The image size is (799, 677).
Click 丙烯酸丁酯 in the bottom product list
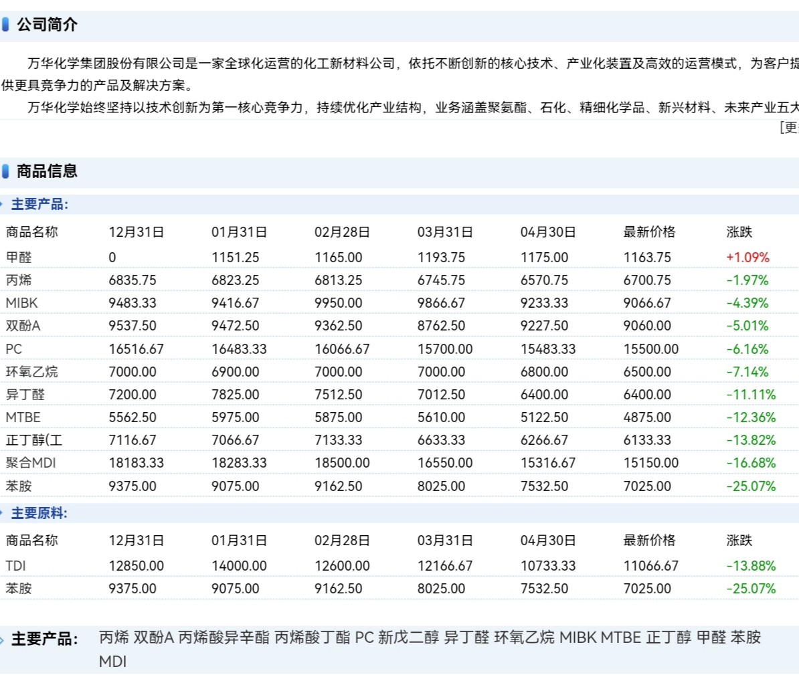click(x=313, y=638)
